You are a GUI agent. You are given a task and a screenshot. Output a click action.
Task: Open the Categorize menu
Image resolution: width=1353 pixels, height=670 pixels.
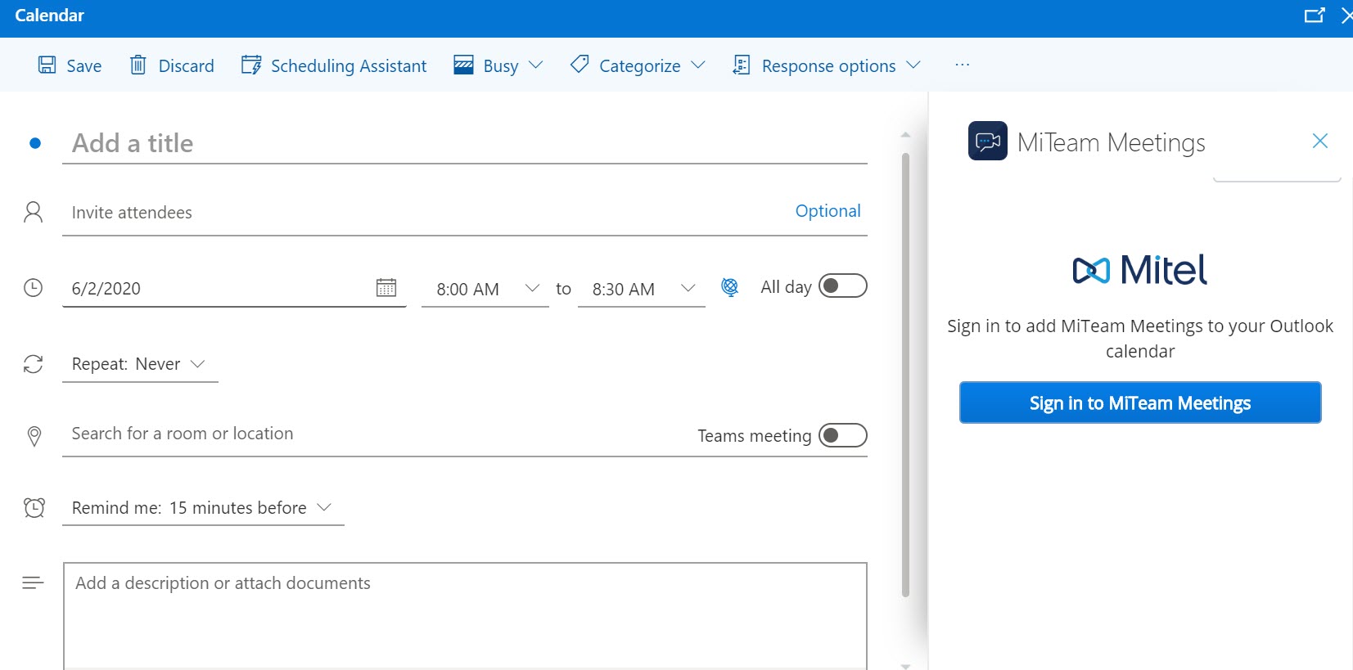[638, 65]
